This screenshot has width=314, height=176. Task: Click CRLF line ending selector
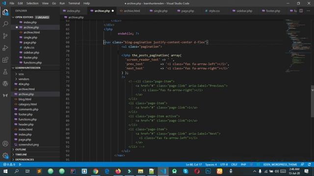234,164
